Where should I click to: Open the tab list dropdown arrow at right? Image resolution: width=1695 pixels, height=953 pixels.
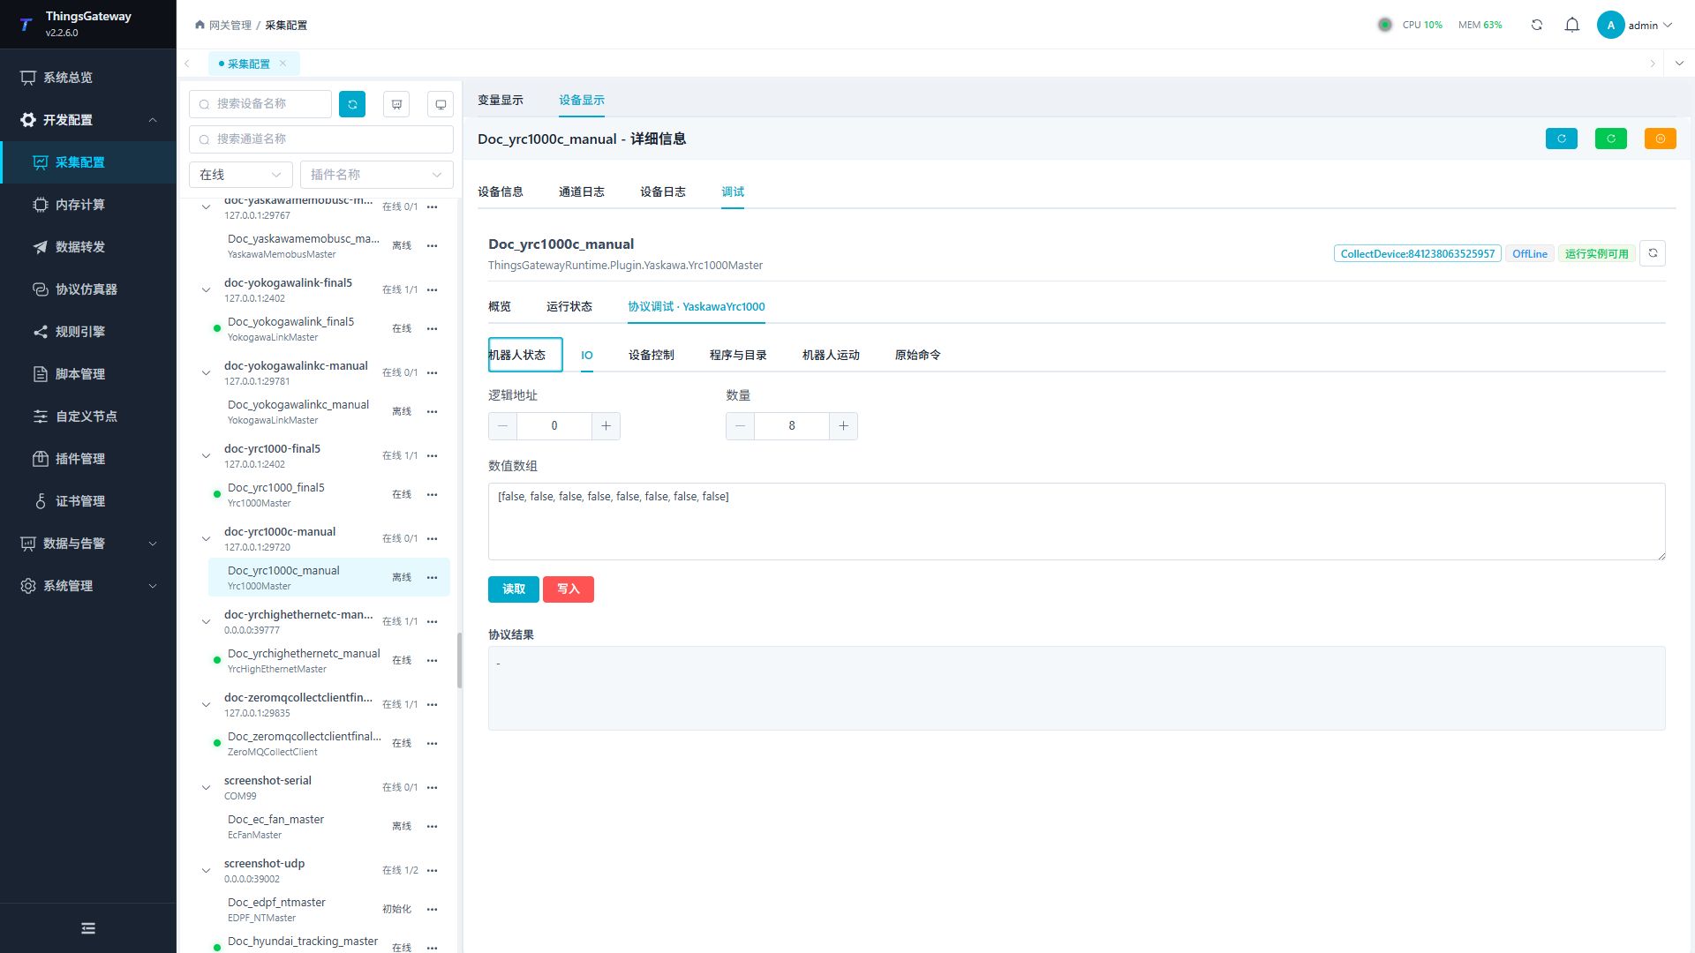click(x=1679, y=64)
